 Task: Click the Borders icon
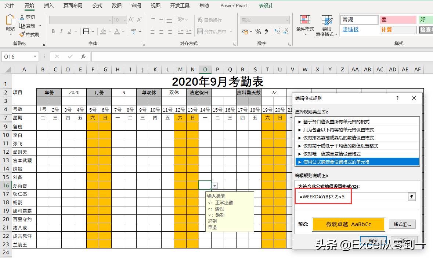pyautogui.click(x=86, y=31)
